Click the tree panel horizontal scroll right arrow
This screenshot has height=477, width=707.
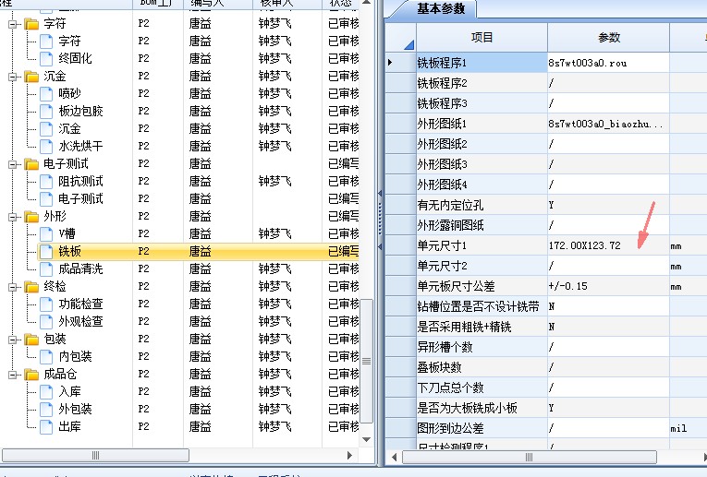350,456
